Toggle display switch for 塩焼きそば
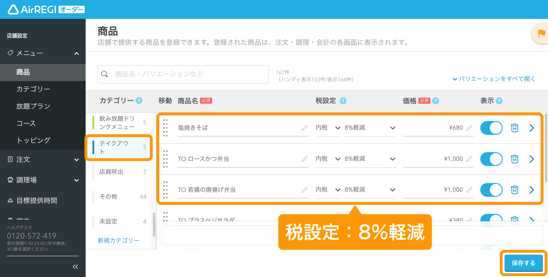This screenshot has height=277, width=548. (x=491, y=128)
